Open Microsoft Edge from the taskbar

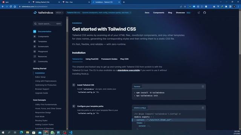point(21,132)
